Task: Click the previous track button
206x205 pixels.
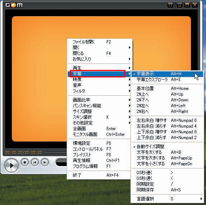Action: click(35, 162)
